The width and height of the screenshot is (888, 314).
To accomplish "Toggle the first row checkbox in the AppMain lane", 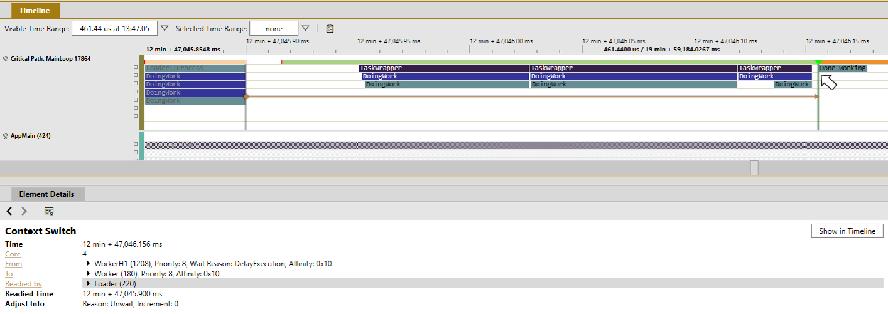I will coord(136,145).
